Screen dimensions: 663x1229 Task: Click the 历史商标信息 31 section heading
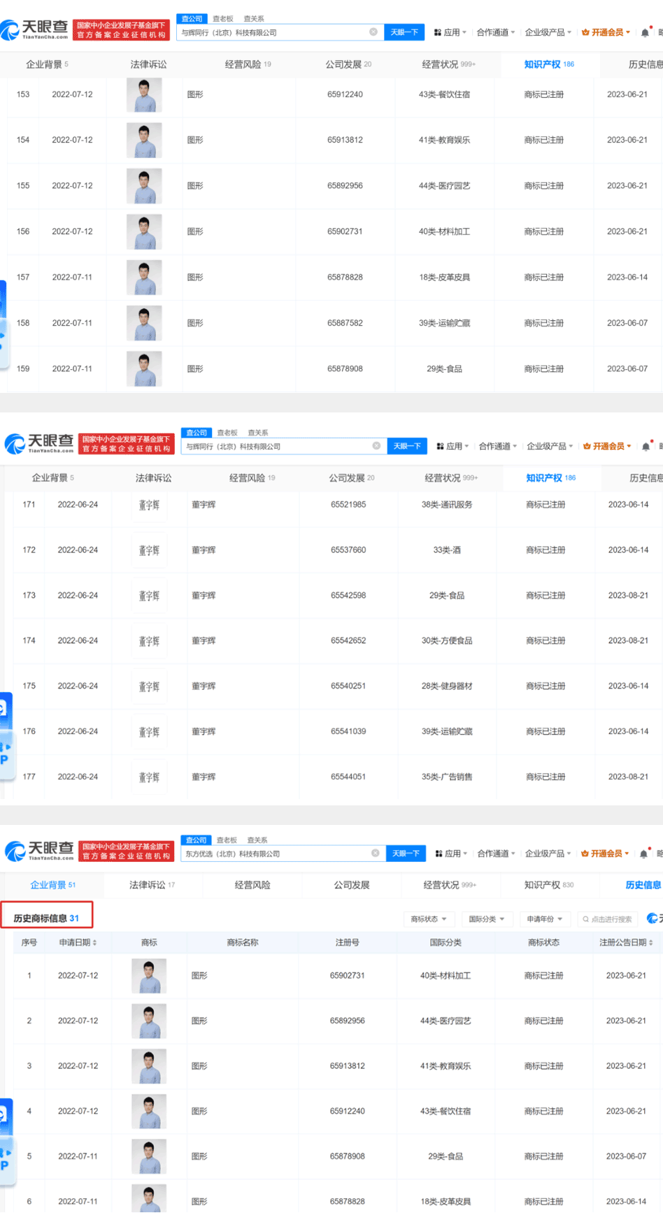[46, 919]
